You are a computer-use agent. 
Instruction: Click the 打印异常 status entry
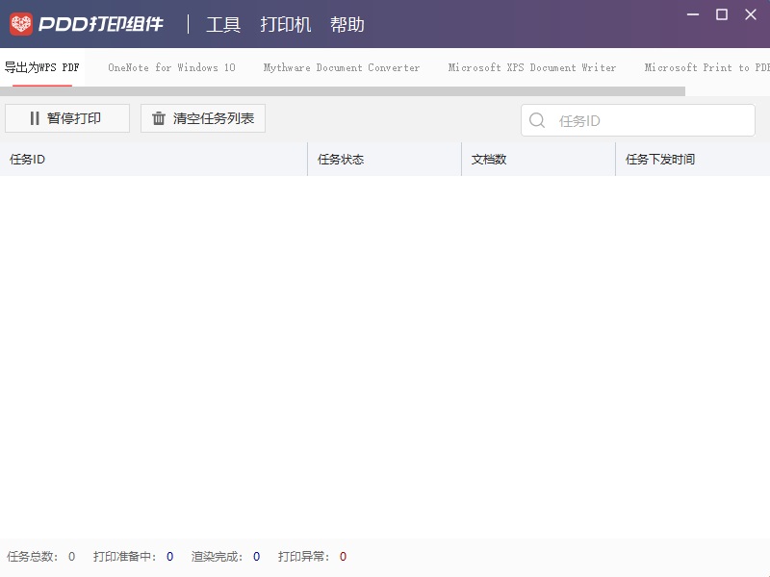point(312,557)
